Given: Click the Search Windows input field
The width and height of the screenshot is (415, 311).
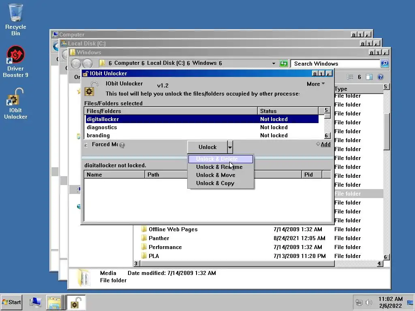Looking at the screenshot, I should (x=336, y=64).
